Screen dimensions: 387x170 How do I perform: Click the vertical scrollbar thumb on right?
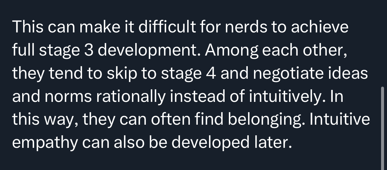383,128
